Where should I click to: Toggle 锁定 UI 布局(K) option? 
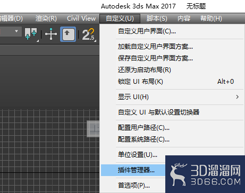tap(172, 82)
